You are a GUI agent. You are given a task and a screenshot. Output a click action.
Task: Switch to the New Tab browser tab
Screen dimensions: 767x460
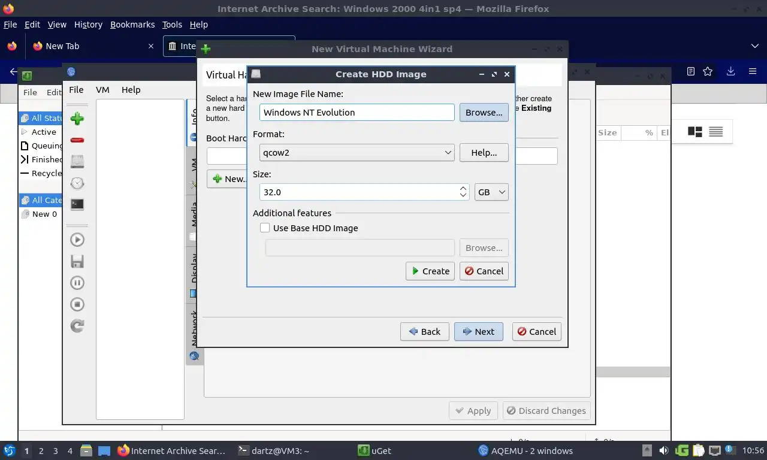pyautogui.click(x=93, y=46)
